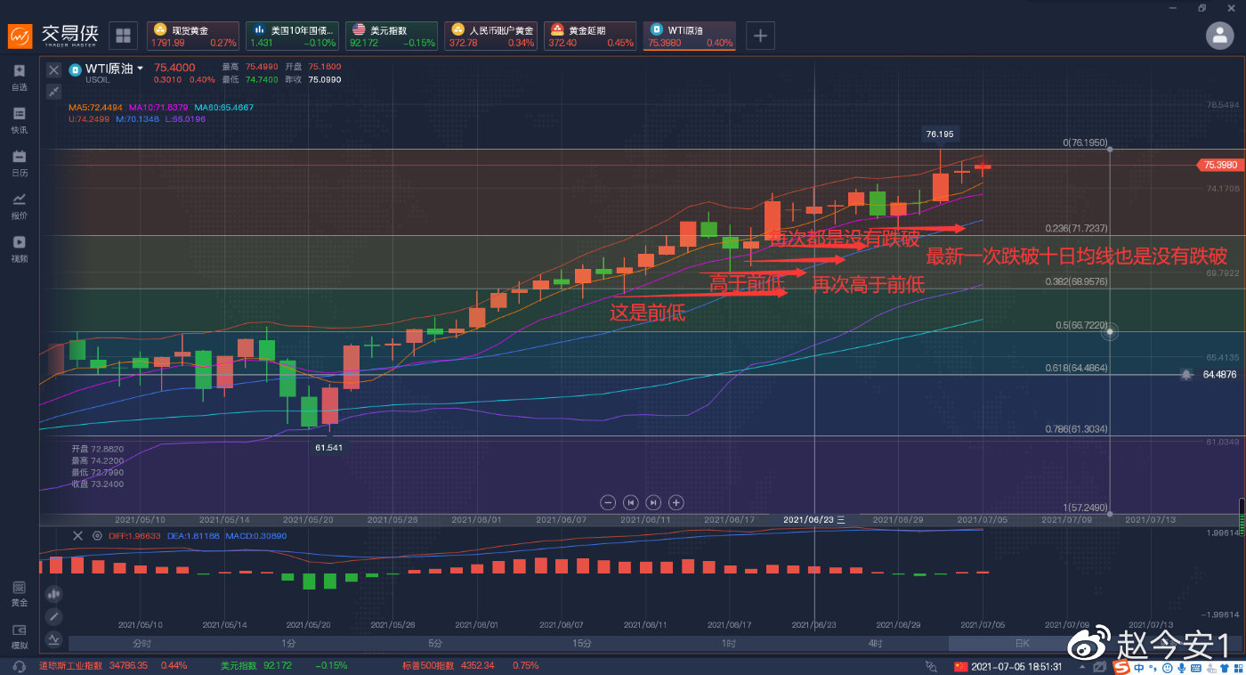Zoom in chart with plus button

point(676,502)
